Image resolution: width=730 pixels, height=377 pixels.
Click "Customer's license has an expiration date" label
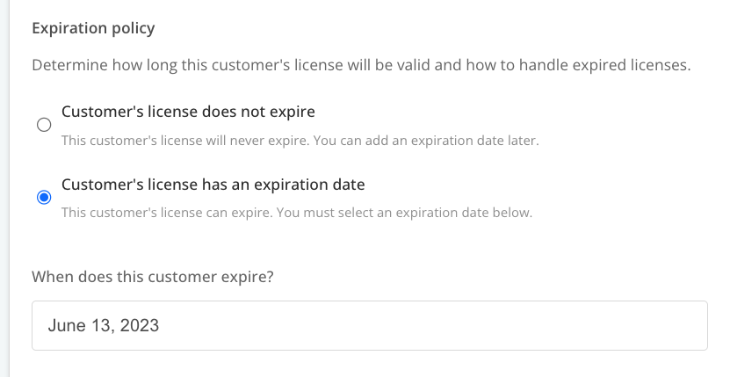click(x=213, y=185)
